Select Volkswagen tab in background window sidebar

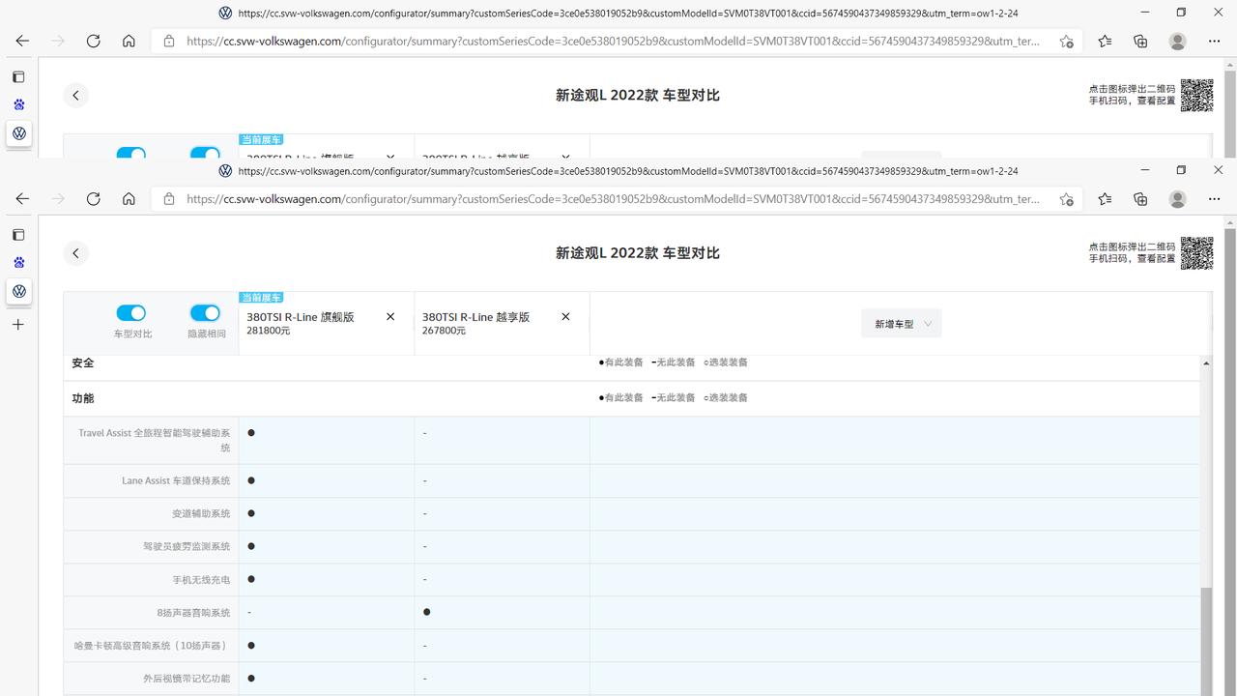(18, 133)
